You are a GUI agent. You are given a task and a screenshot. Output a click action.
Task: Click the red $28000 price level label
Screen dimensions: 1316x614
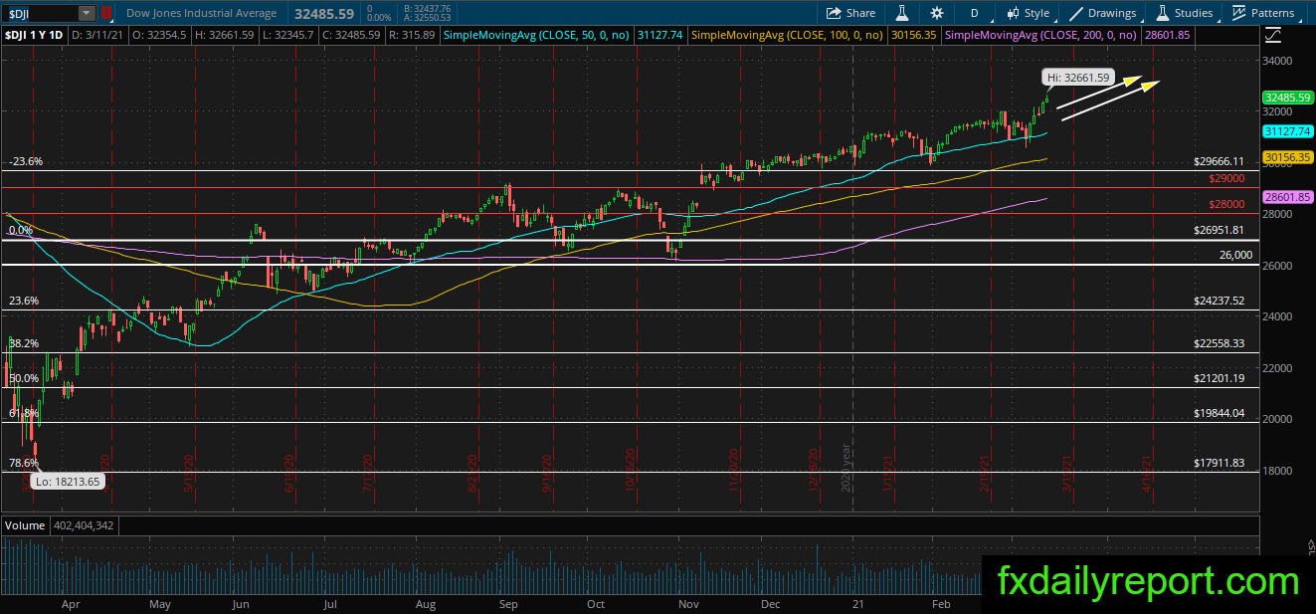coord(1226,204)
